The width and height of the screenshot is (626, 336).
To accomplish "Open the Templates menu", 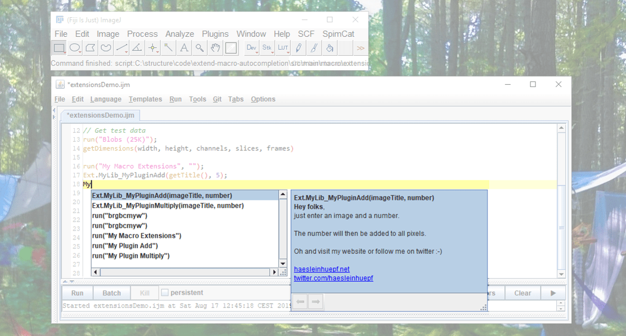I will (x=145, y=99).
